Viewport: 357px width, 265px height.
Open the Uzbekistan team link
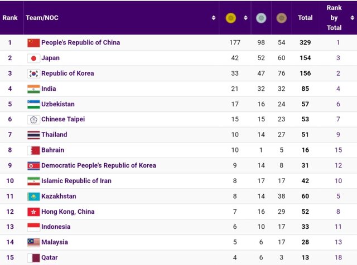(x=57, y=104)
